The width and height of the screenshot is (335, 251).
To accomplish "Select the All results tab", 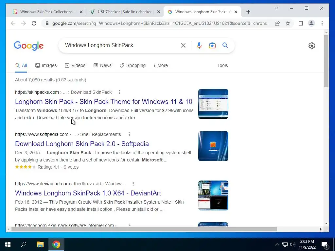I will [x=21, y=65].
